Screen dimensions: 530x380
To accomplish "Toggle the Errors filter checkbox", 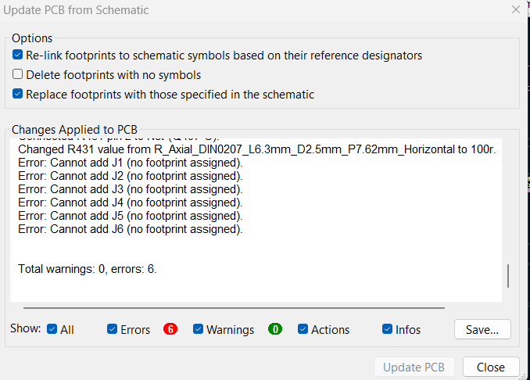I will [x=112, y=329].
